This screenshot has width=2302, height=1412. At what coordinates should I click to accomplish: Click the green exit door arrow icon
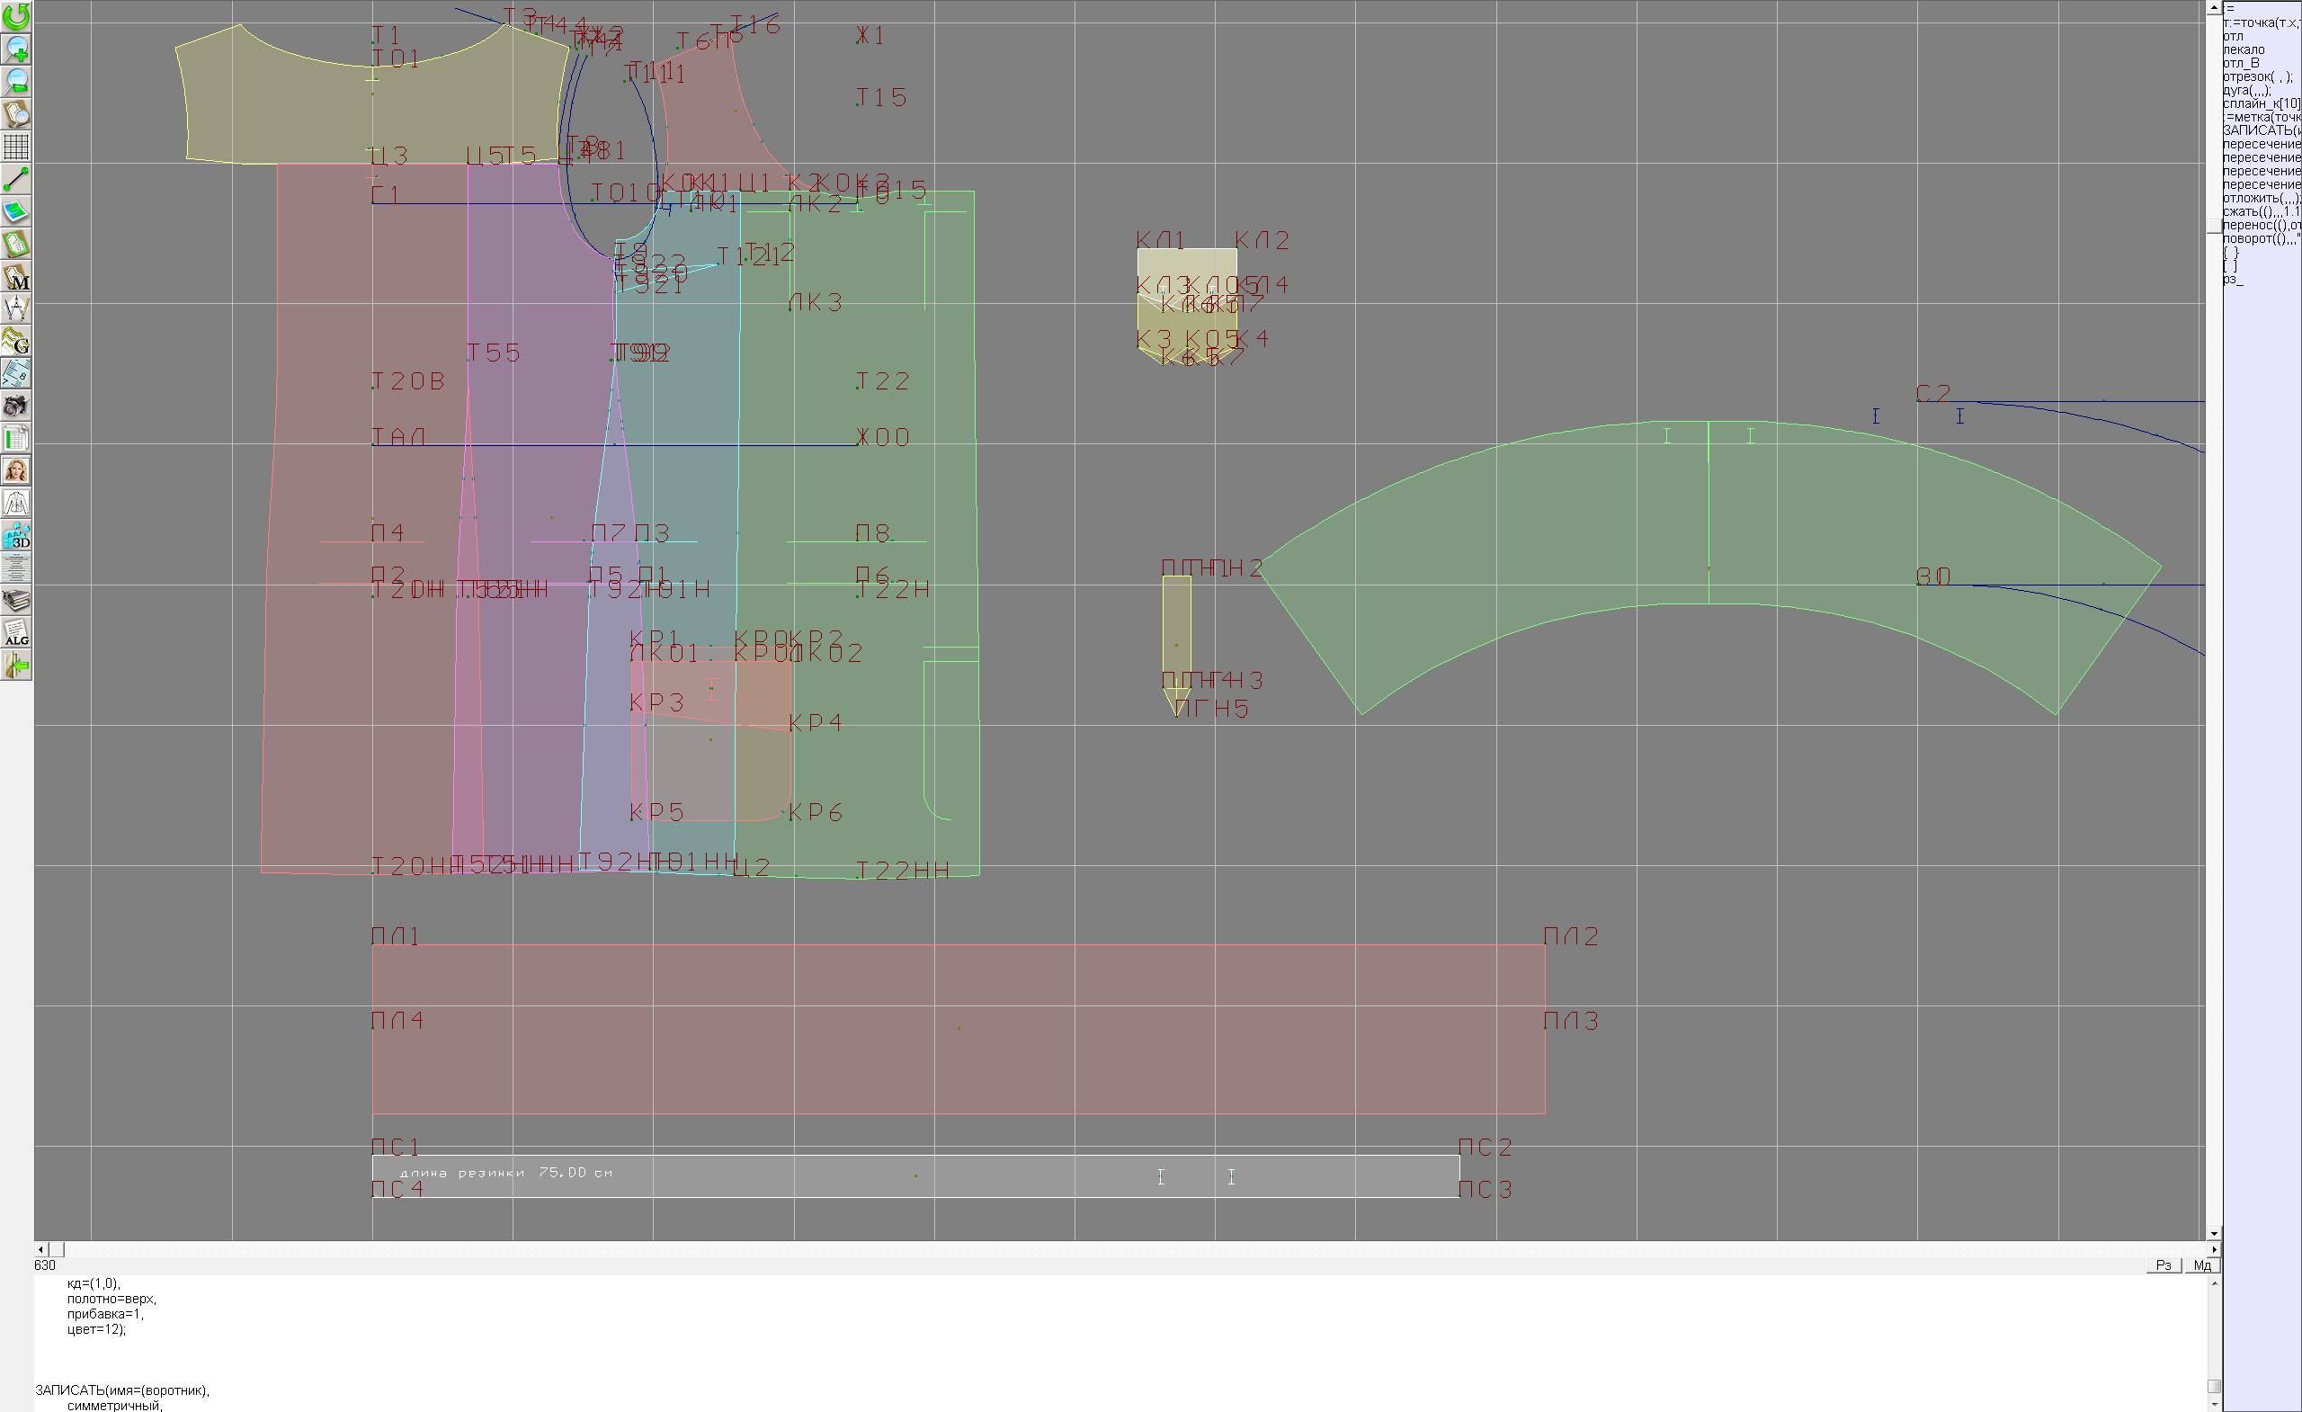pos(16,666)
